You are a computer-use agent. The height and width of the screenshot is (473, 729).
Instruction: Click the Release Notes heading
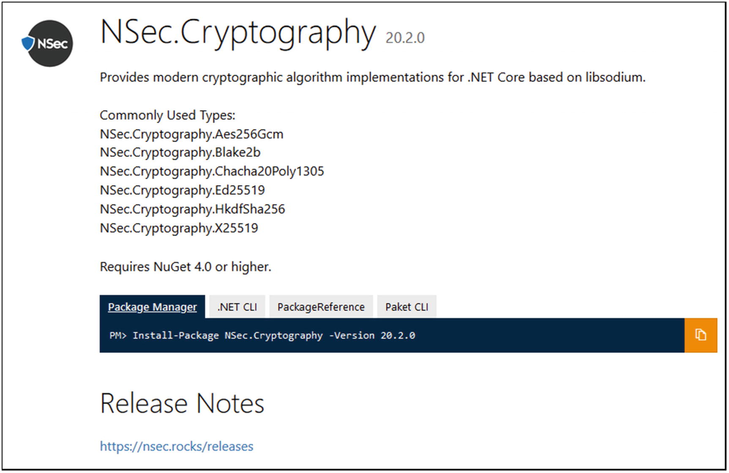[x=182, y=403]
